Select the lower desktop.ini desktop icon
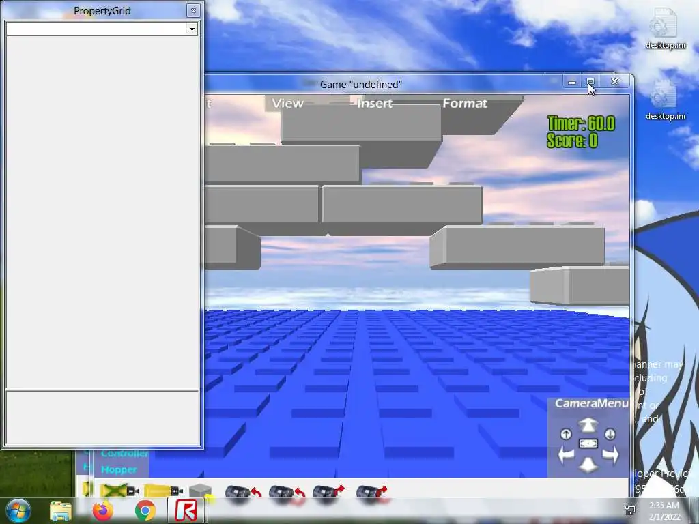 [666, 100]
